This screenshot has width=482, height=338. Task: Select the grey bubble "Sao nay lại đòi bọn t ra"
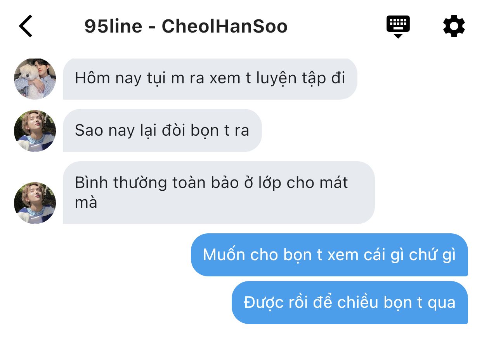point(162,130)
